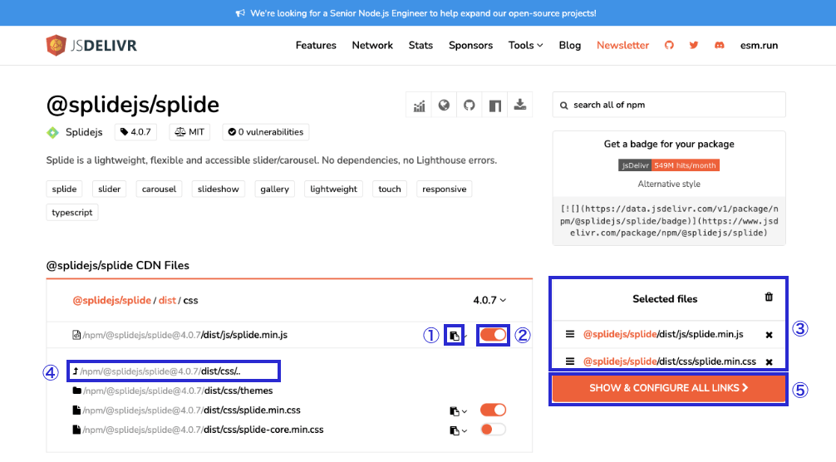
Task: Go to esm.run
Action: click(759, 46)
